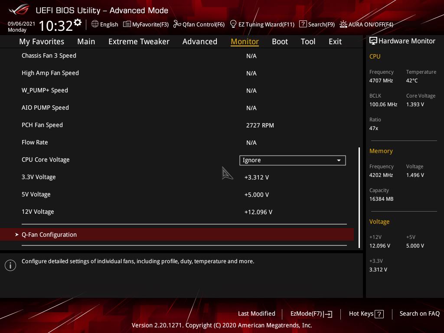Select 5V Voltage row
The image size is (444, 333).
tap(177, 194)
